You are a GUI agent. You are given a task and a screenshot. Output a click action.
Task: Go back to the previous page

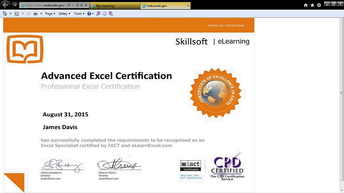[5, 5]
